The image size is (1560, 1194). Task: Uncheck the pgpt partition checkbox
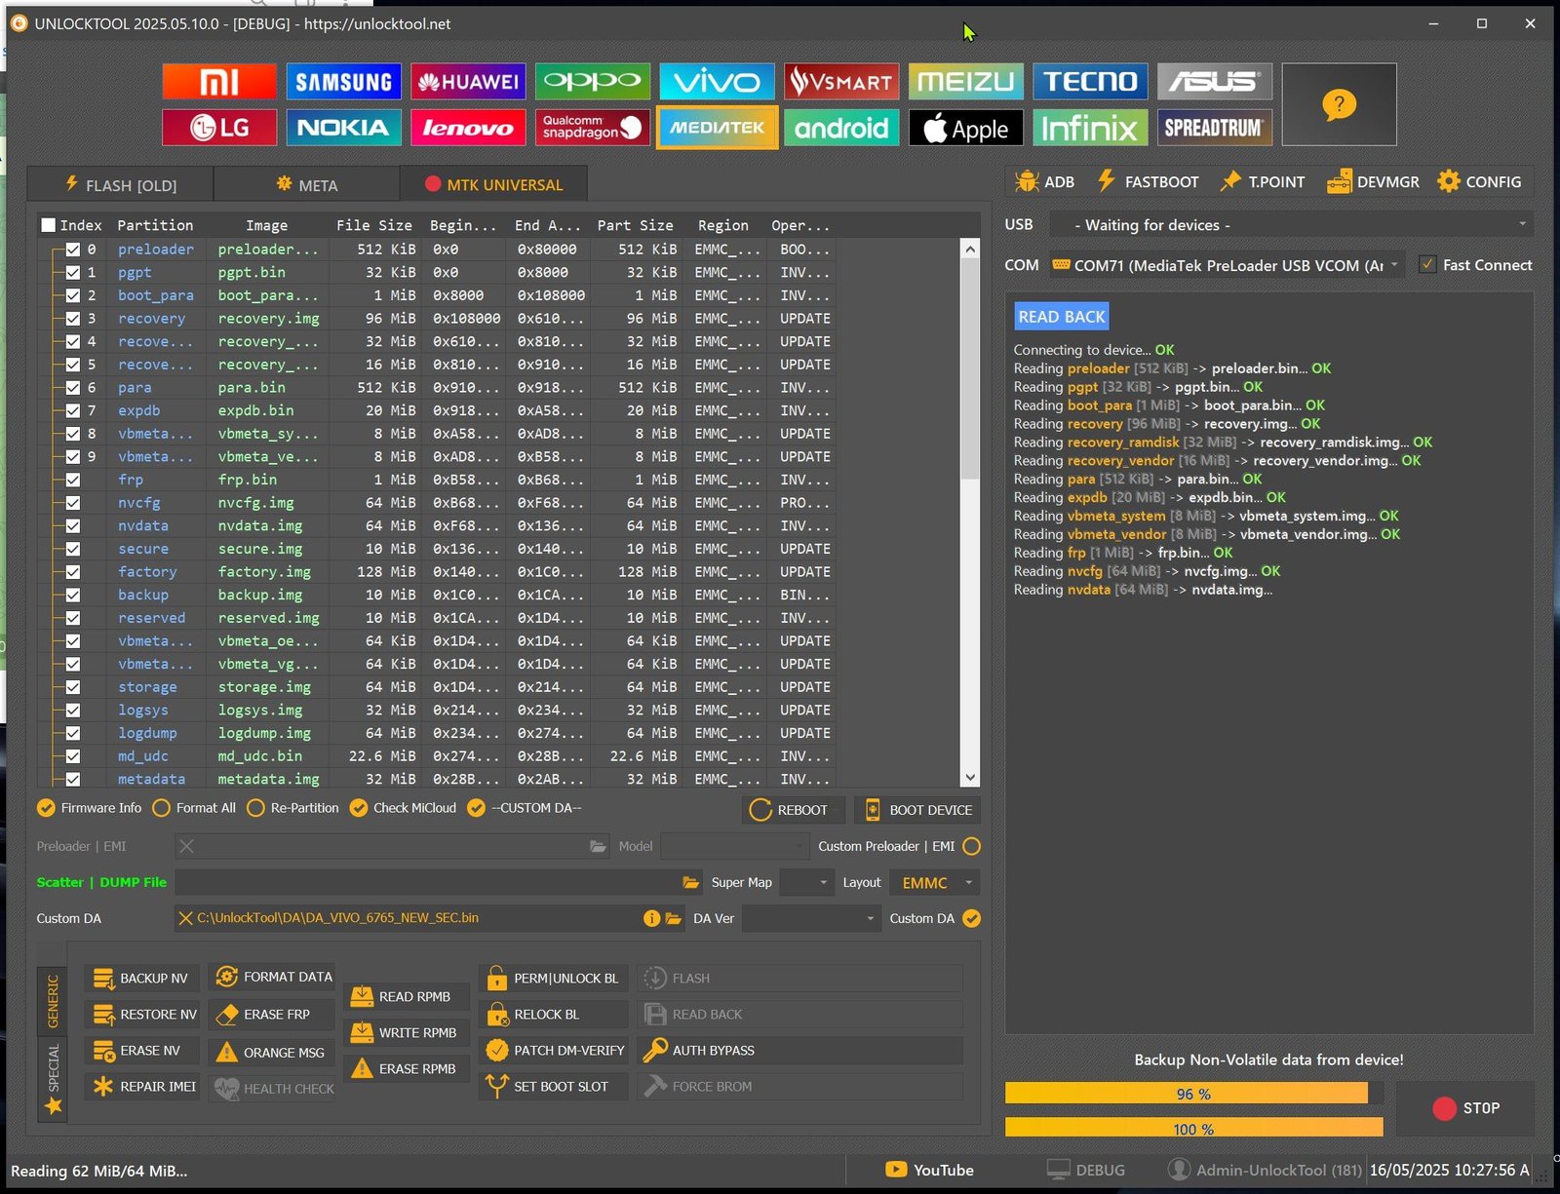tap(73, 273)
